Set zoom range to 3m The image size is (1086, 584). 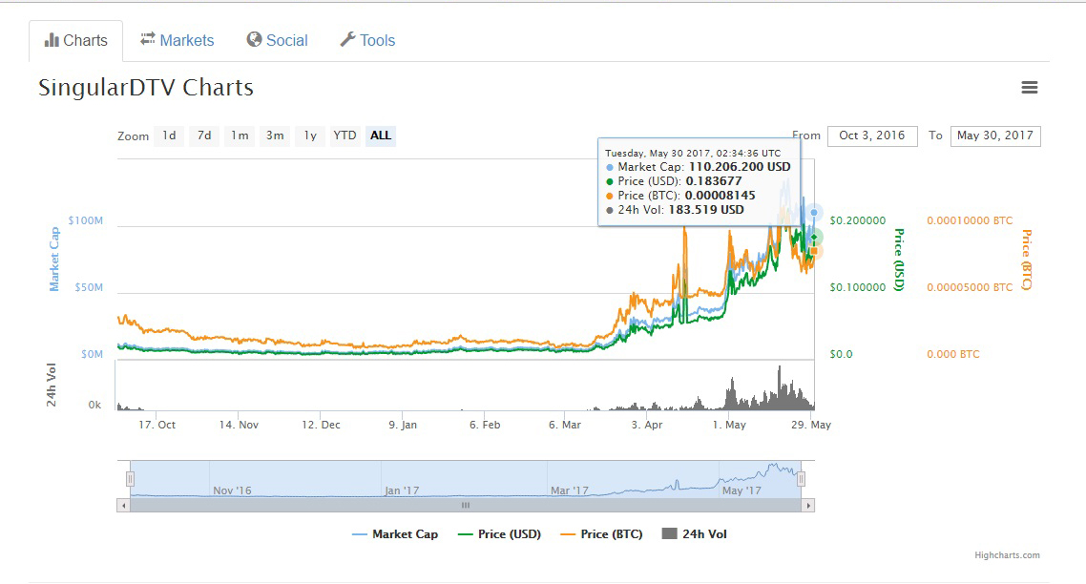tap(275, 136)
